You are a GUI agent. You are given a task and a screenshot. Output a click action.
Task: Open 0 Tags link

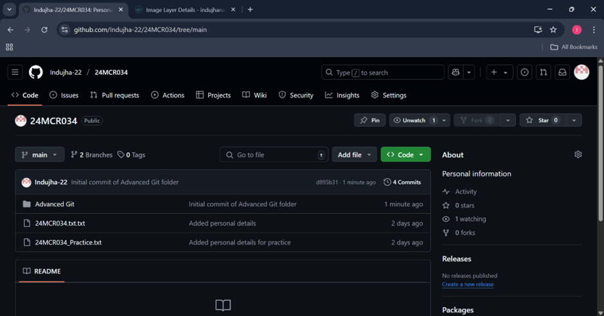click(131, 154)
